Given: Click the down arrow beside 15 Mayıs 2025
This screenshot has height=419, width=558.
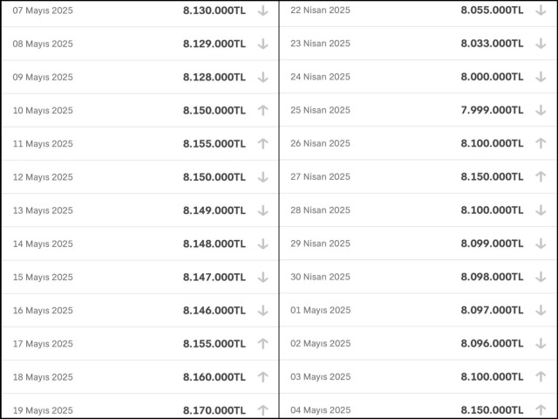Looking at the screenshot, I should 262,278.
